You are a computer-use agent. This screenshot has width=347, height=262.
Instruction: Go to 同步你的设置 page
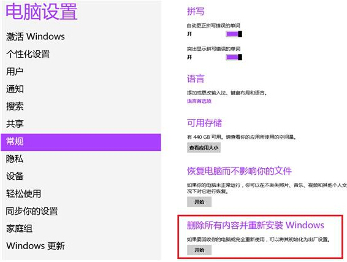point(32,211)
